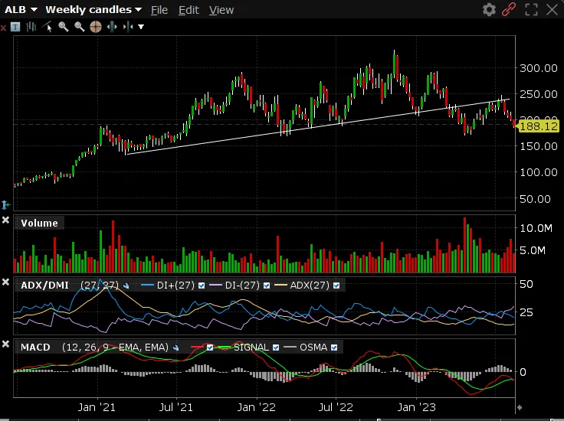Click the expand bar width icon
The height and width of the screenshot is (421, 564).
112,27
